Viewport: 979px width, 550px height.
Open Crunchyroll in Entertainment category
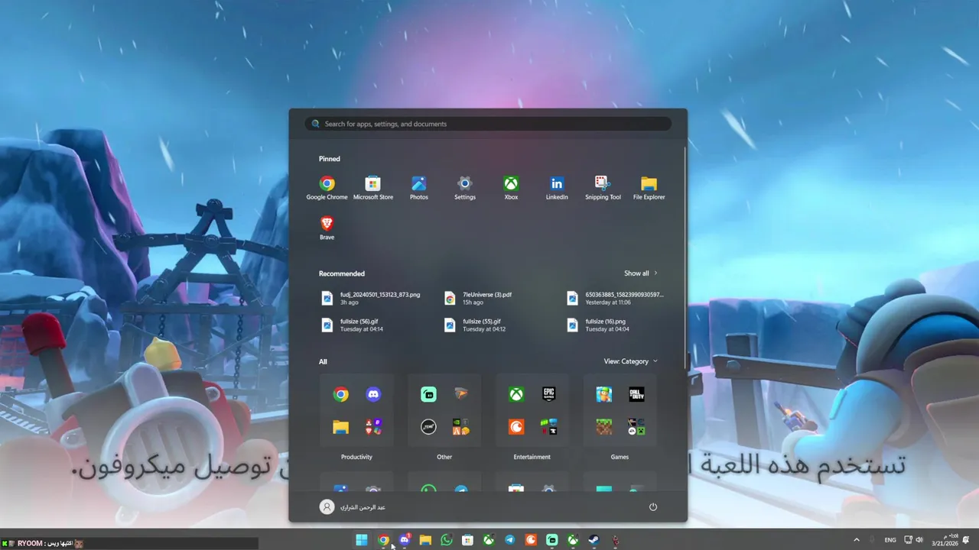click(x=516, y=427)
